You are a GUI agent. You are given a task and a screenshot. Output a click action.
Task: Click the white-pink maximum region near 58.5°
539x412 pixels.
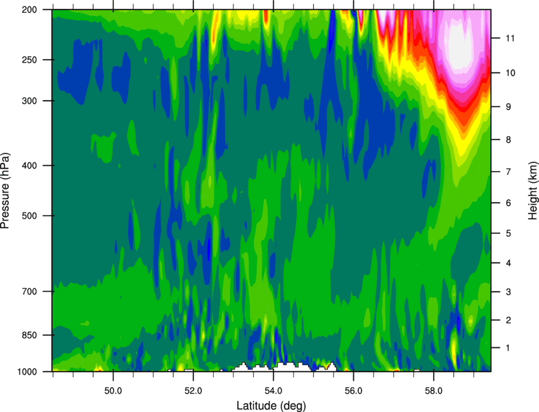point(459,46)
